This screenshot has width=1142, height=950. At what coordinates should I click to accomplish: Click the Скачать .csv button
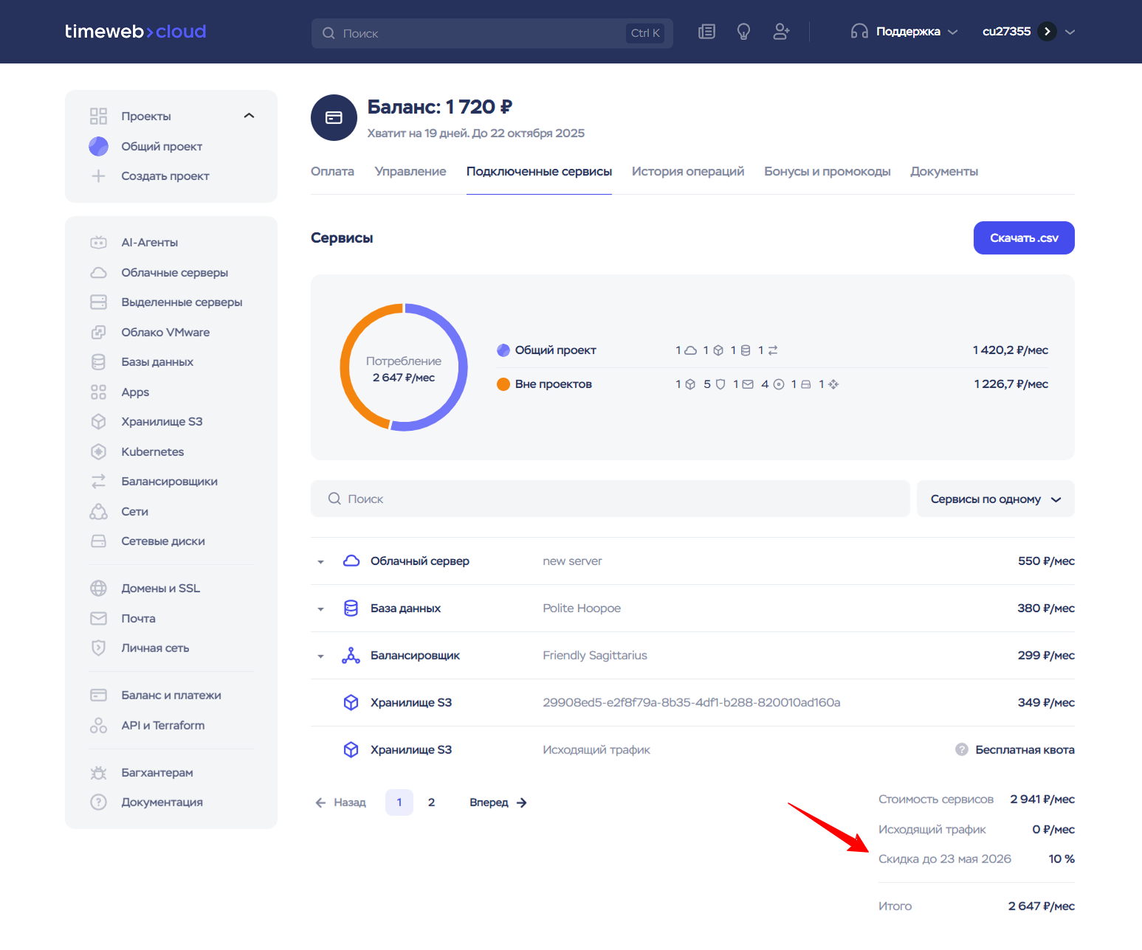pyautogui.click(x=1023, y=238)
